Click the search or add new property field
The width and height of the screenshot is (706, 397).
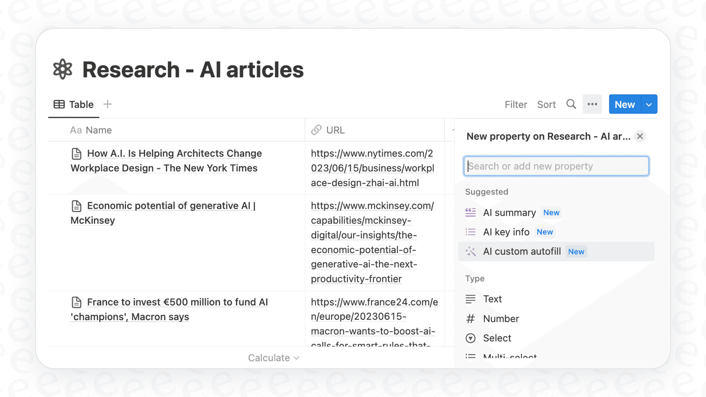pyautogui.click(x=556, y=166)
